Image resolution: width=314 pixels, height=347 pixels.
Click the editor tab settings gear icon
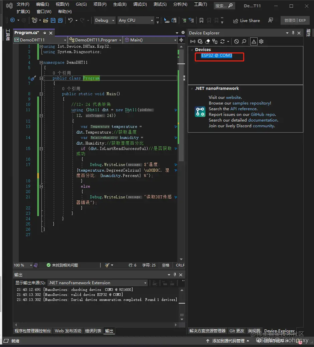pos(183,32)
